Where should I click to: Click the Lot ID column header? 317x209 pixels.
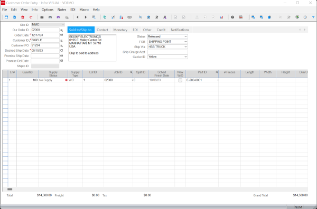click(93, 74)
